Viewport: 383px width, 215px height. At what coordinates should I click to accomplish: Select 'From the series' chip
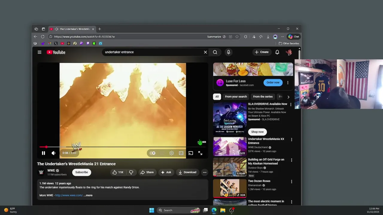[x=263, y=97]
